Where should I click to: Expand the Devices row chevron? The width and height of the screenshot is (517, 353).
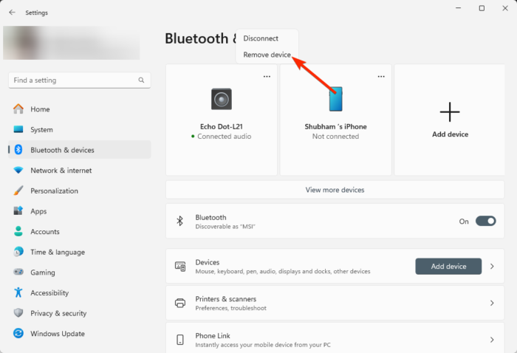[492, 267]
